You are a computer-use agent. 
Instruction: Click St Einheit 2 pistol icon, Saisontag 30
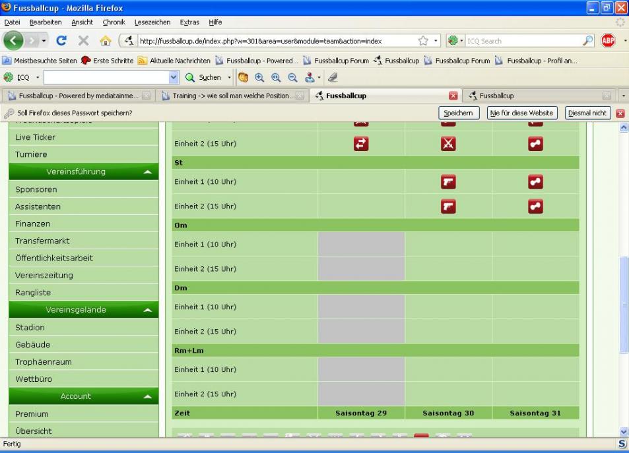448,206
